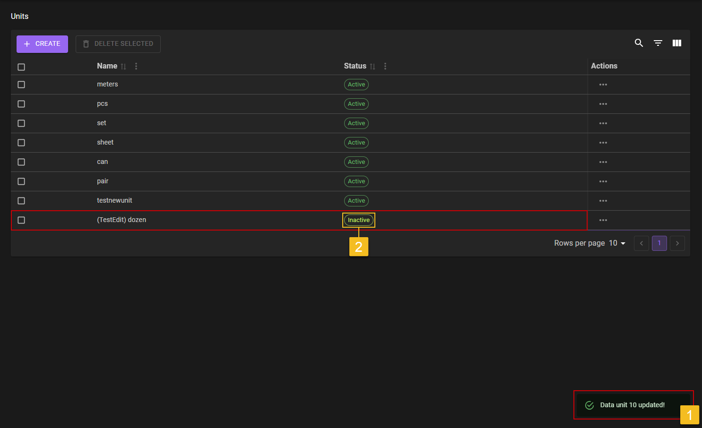Go to next page arrow
This screenshot has width=702, height=428.
[677, 243]
